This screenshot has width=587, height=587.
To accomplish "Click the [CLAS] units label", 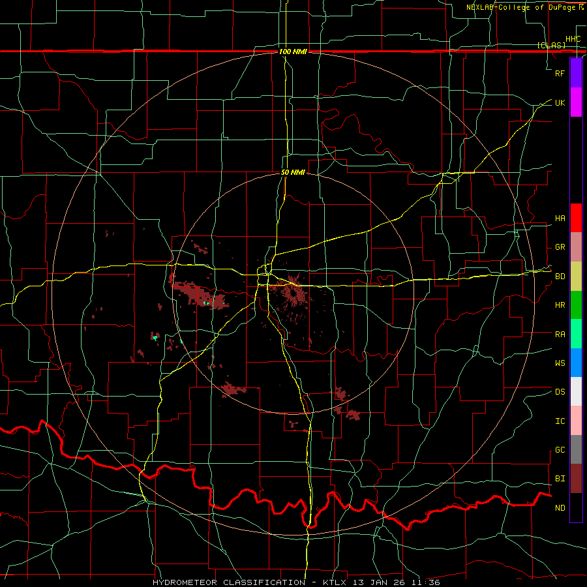I will coord(551,45).
